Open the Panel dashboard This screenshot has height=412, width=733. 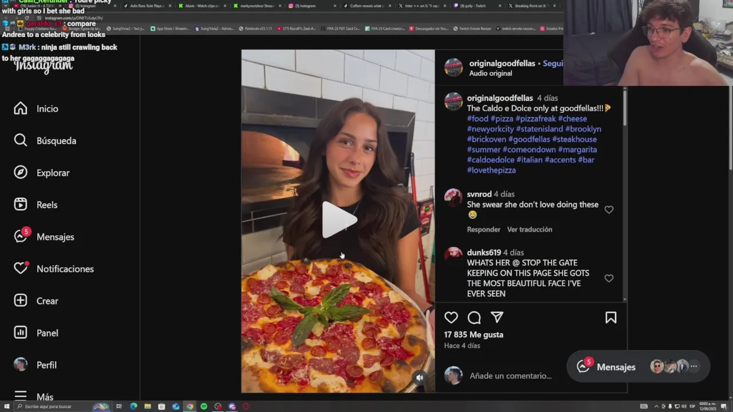(x=36, y=333)
